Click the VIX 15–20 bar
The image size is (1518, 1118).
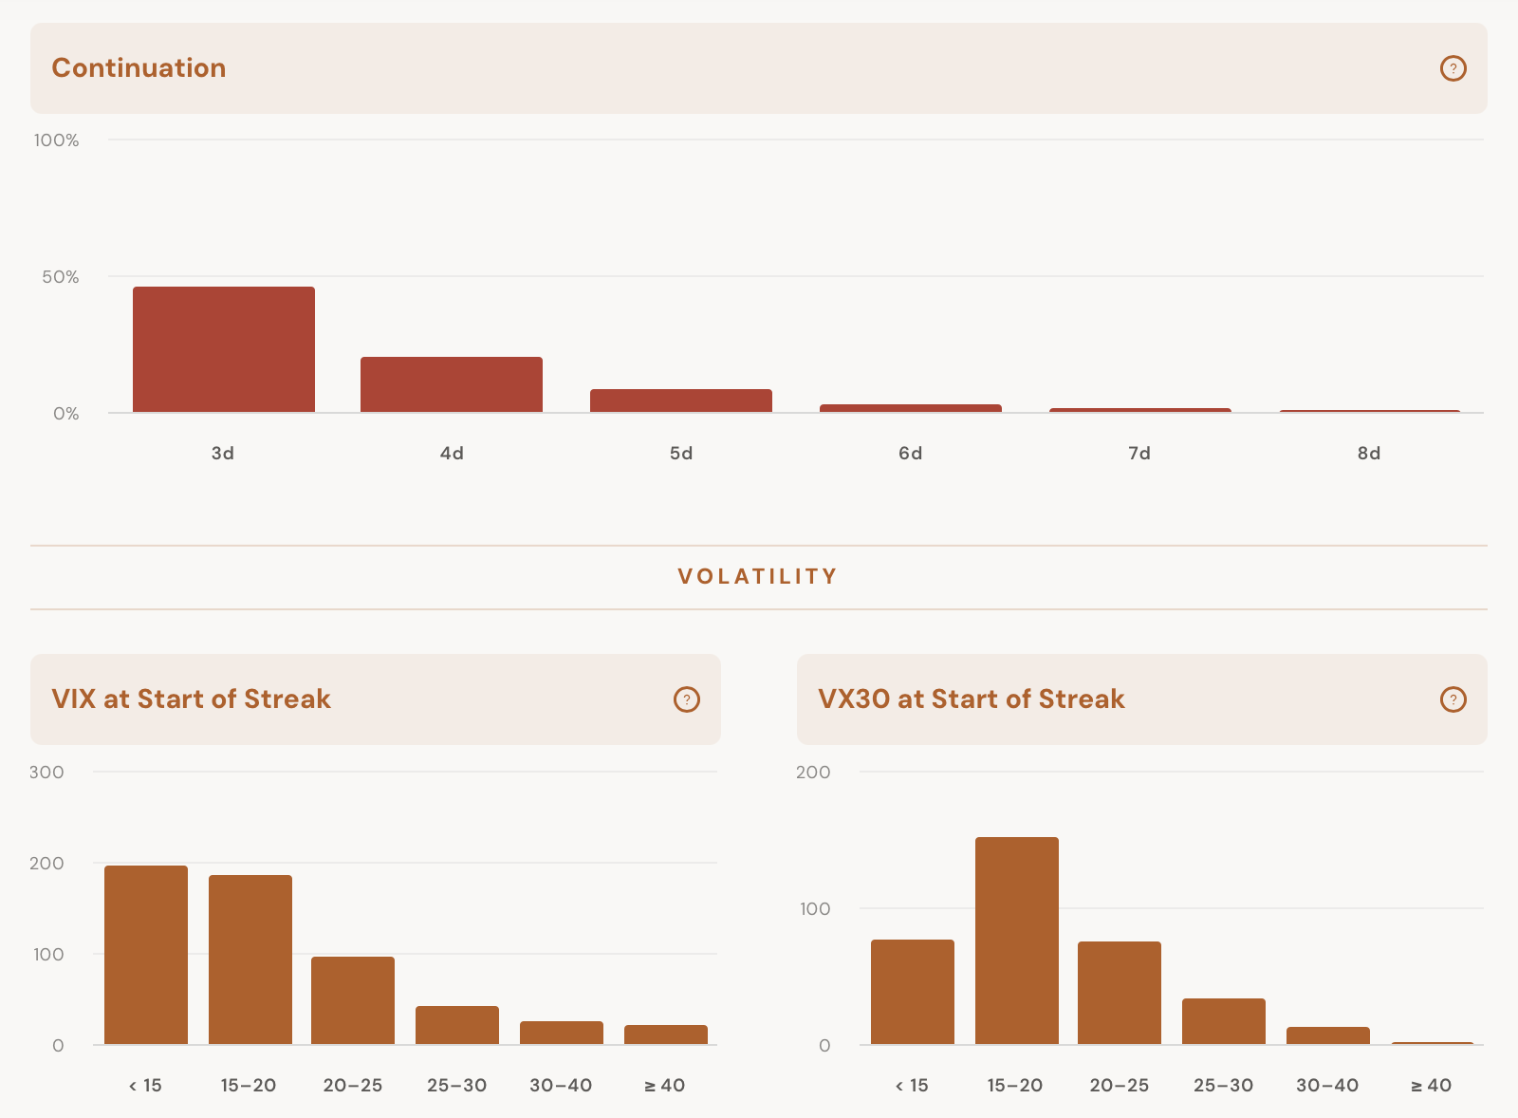[250, 960]
